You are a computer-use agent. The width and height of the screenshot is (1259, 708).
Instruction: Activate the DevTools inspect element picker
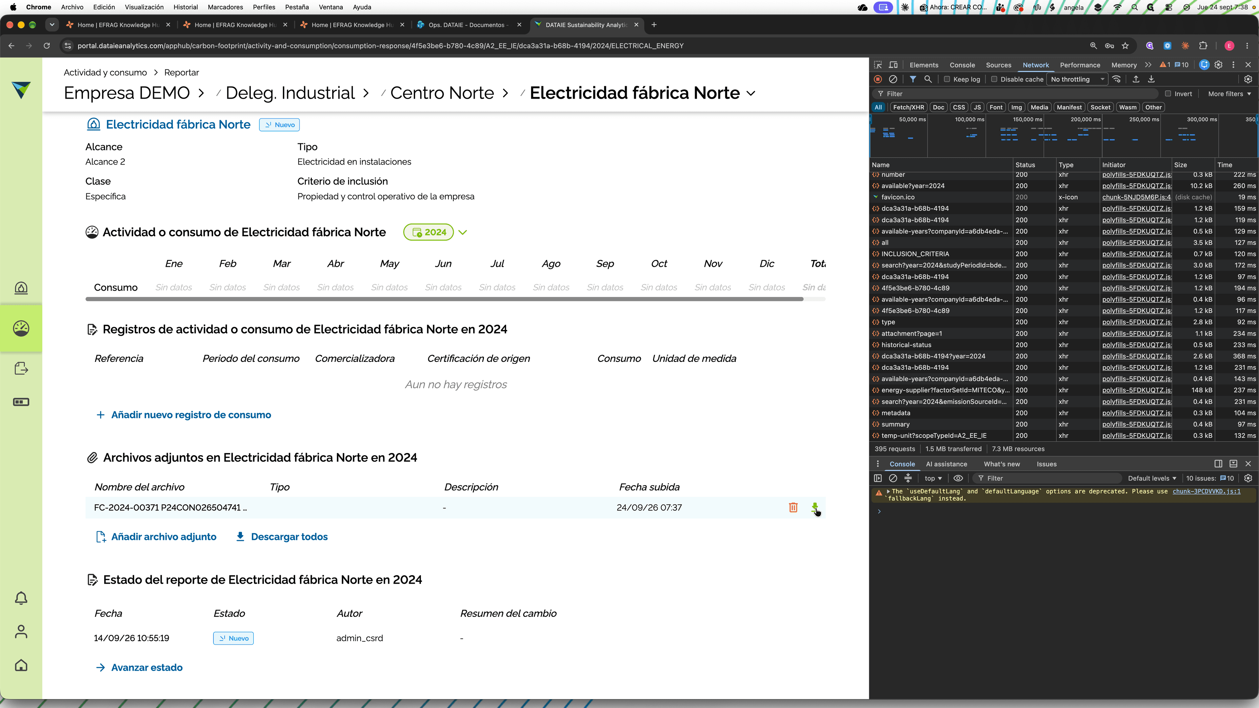[878, 65]
